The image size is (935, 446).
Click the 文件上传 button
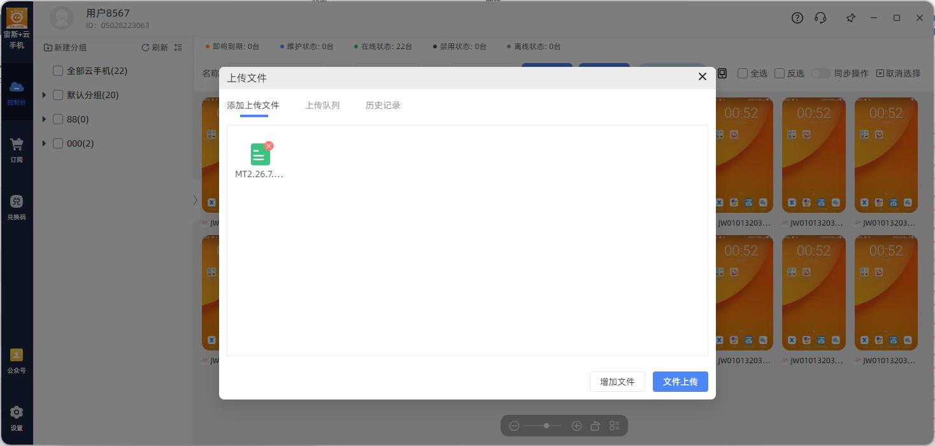coord(680,382)
